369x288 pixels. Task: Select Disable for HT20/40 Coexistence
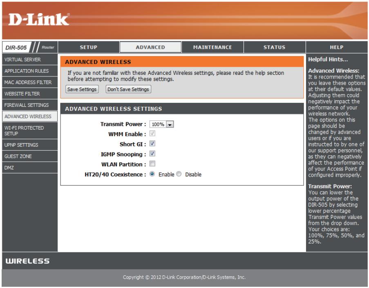(179, 174)
